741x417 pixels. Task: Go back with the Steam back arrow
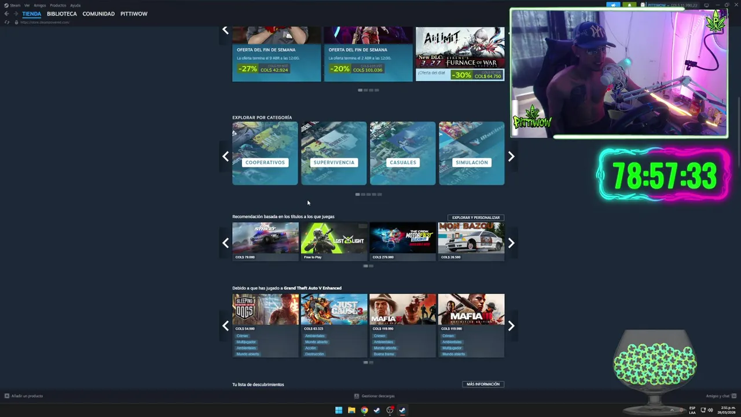pyautogui.click(x=6, y=14)
